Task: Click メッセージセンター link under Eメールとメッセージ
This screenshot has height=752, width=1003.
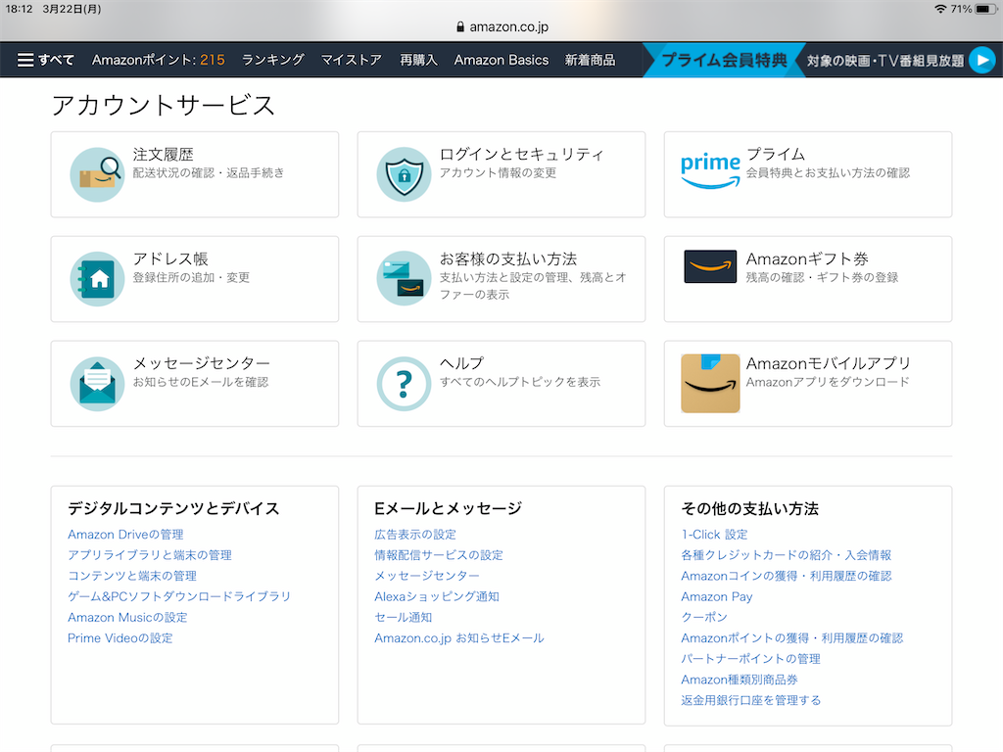Action: pyautogui.click(x=427, y=576)
